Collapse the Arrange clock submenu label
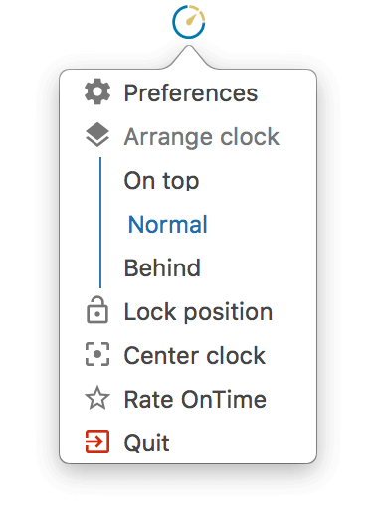The height and width of the screenshot is (531, 376). (x=202, y=137)
